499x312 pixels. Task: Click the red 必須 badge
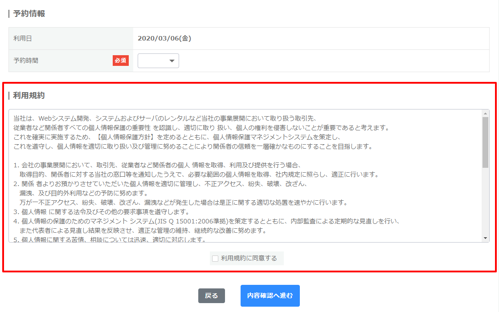click(x=120, y=61)
